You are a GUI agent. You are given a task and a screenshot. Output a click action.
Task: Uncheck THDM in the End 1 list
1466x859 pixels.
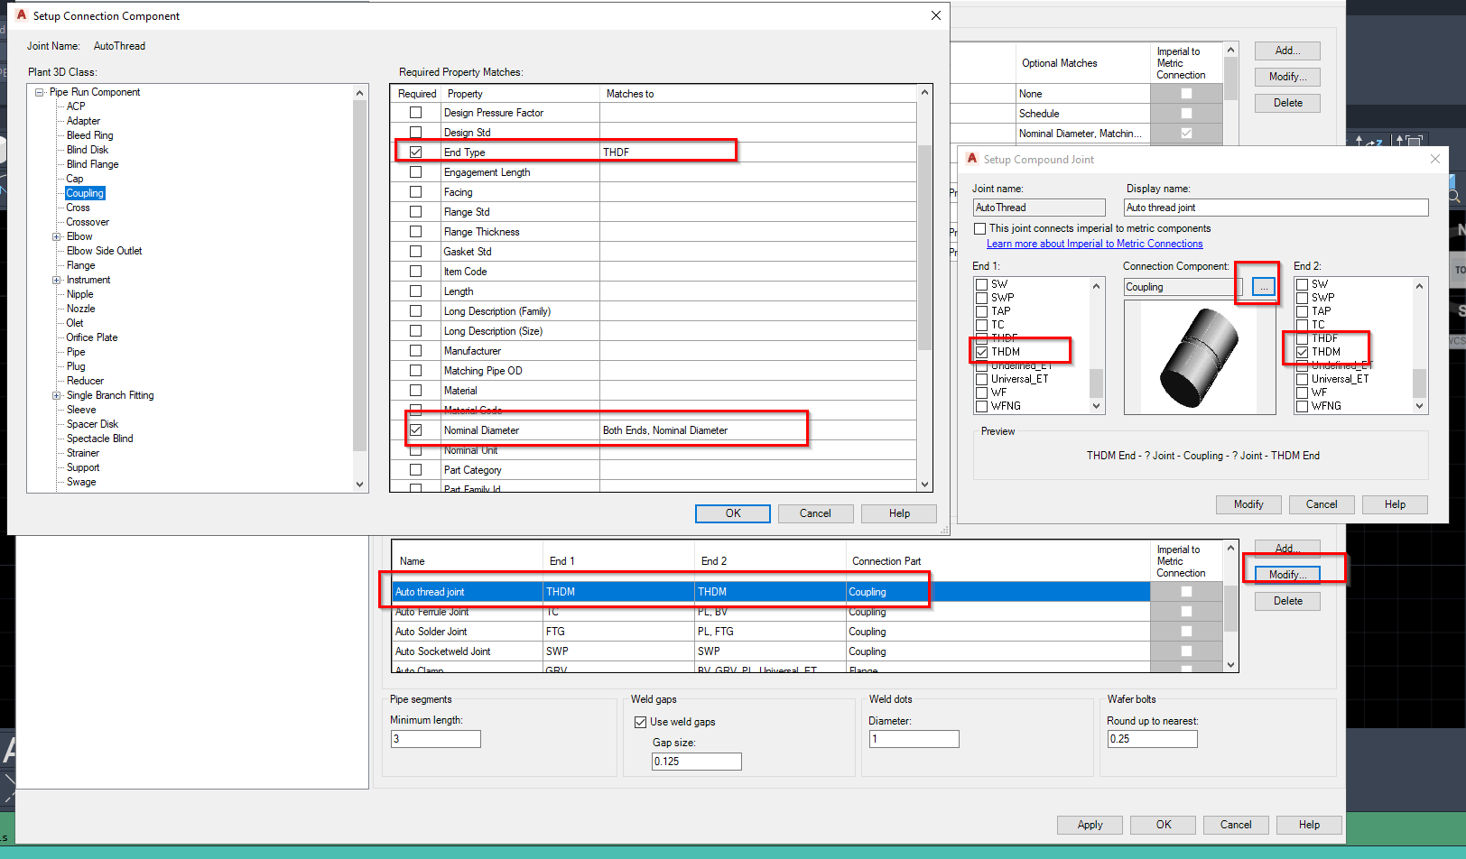(x=981, y=351)
